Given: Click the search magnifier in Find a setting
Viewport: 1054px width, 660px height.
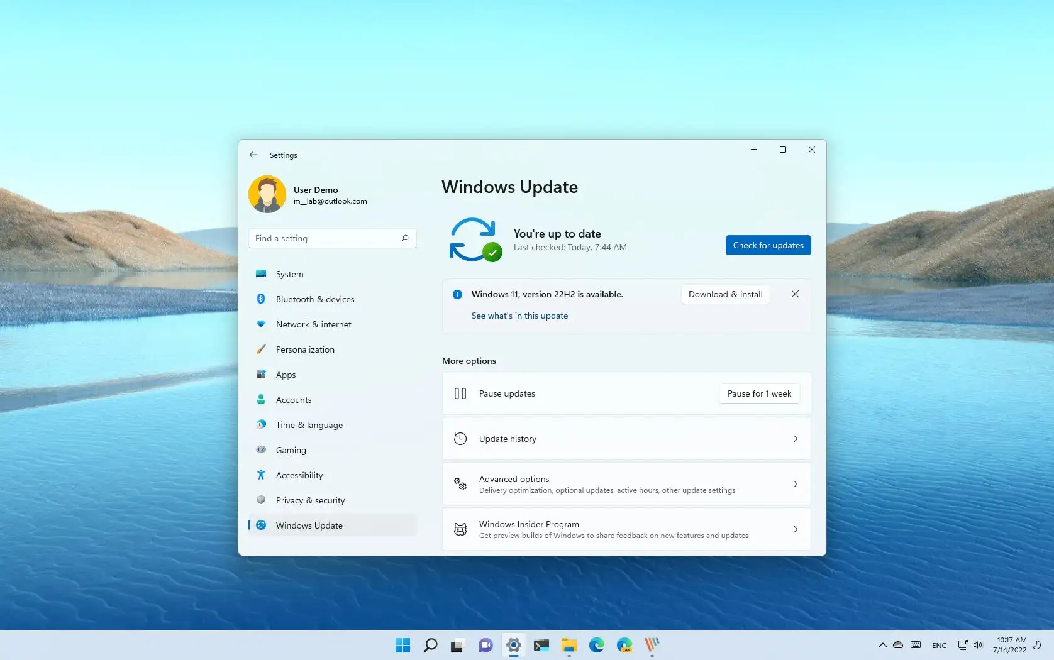Looking at the screenshot, I should [405, 238].
